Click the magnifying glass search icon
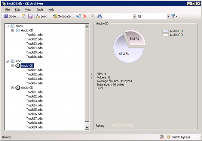The height and width of the screenshot is (141, 202). (93, 16)
